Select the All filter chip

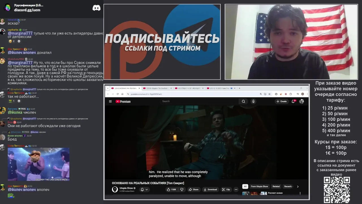[245, 186]
